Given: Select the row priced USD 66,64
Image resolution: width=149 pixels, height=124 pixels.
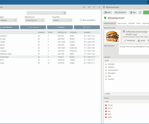Looking at the screenshot, I should pyautogui.click(x=50, y=60).
